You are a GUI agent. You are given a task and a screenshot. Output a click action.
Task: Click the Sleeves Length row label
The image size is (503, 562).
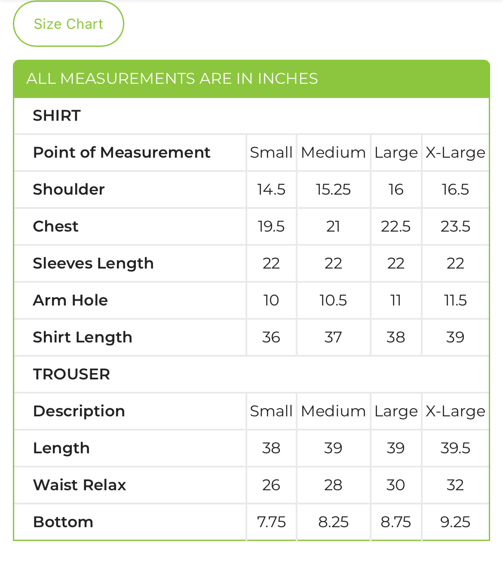pyautogui.click(x=93, y=263)
